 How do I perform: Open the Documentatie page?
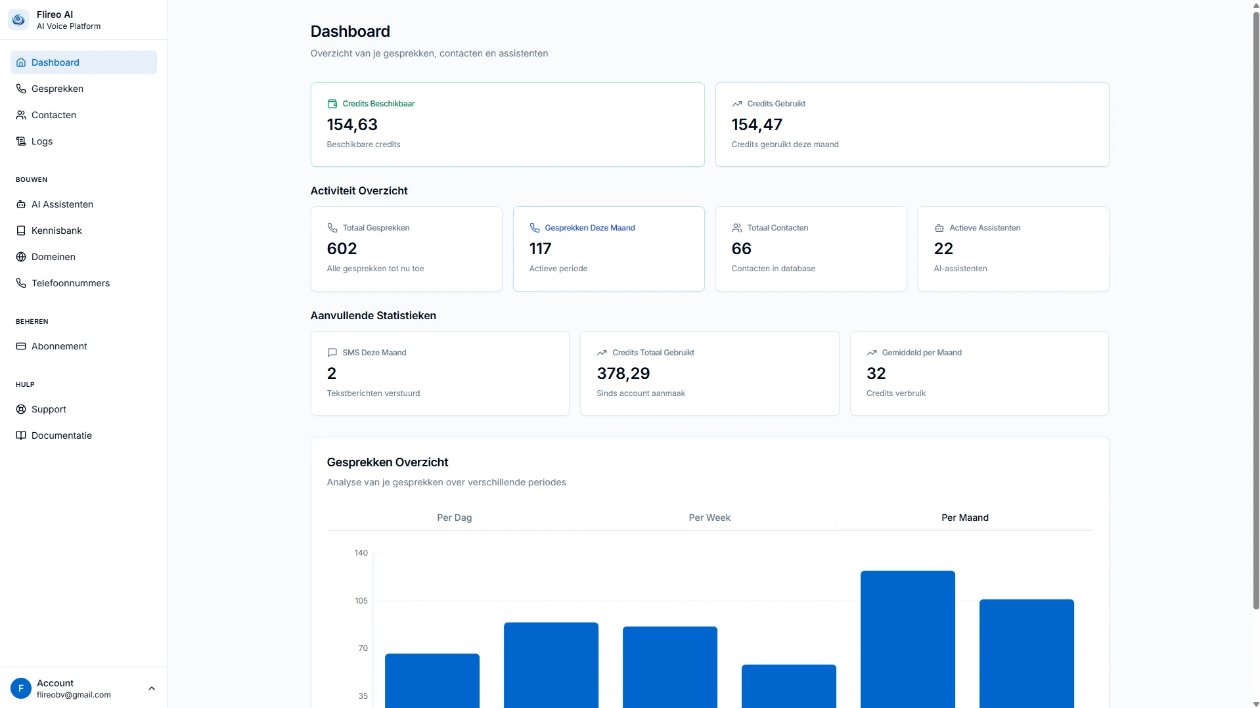(61, 435)
